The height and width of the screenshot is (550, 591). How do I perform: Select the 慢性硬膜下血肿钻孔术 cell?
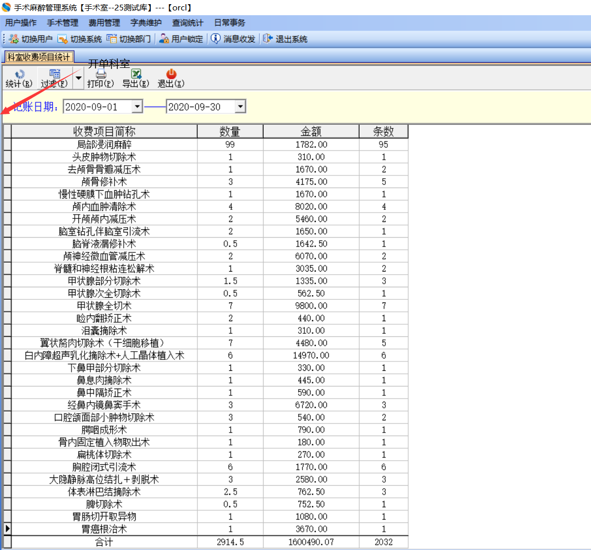click(x=104, y=194)
